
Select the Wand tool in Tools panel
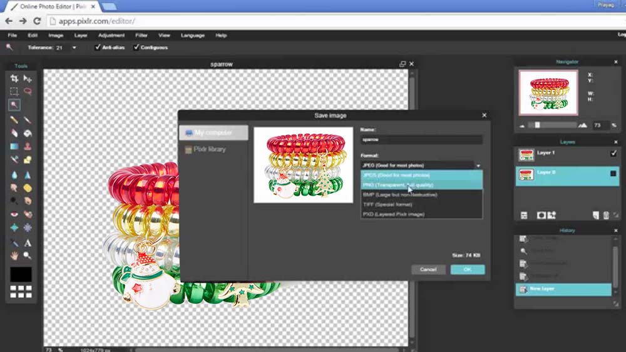tap(14, 105)
